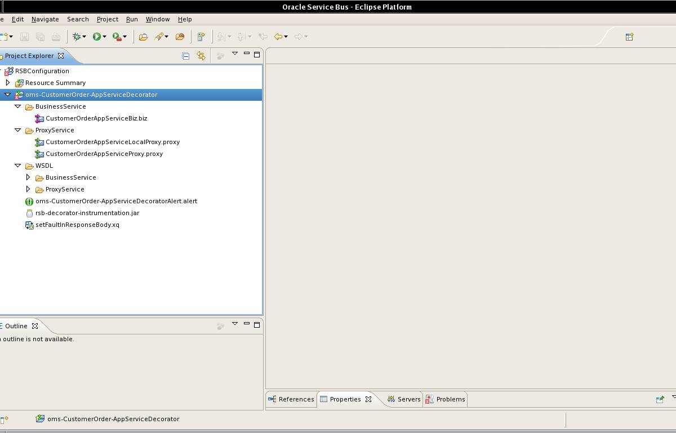
Task: Click the New wizard toolbar icon
Action: coord(3,37)
